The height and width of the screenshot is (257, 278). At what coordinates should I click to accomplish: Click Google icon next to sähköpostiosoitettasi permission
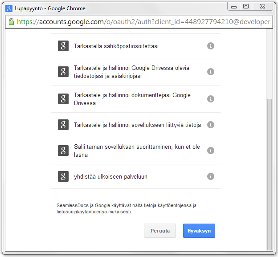pyautogui.click(x=63, y=46)
